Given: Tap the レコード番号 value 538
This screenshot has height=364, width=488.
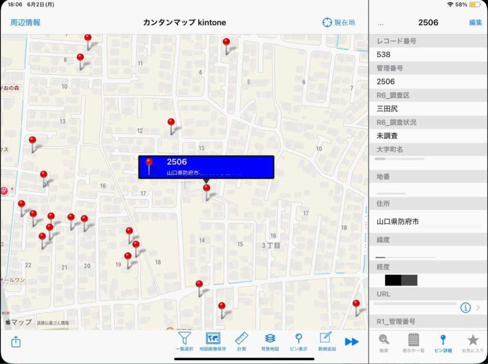Looking at the screenshot, I should (384, 54).
